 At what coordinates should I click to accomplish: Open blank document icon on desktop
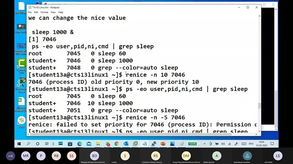coord(21,8)
